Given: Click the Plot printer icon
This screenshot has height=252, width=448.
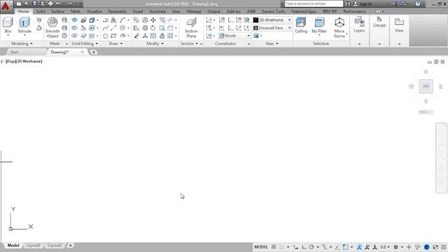Looking at the screenshot, I should (x=50, y=3).
